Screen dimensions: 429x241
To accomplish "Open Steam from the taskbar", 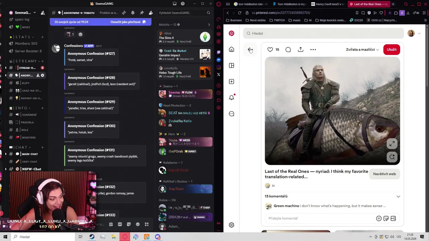I will 91,237.
